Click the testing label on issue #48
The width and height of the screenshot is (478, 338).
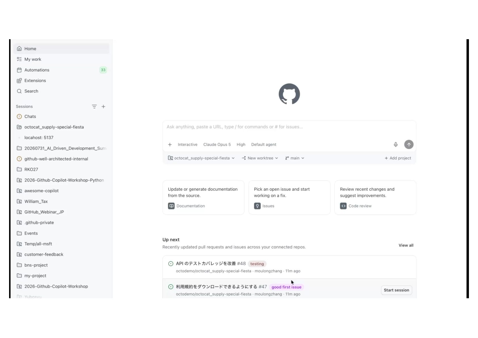(x=257, y=264)
